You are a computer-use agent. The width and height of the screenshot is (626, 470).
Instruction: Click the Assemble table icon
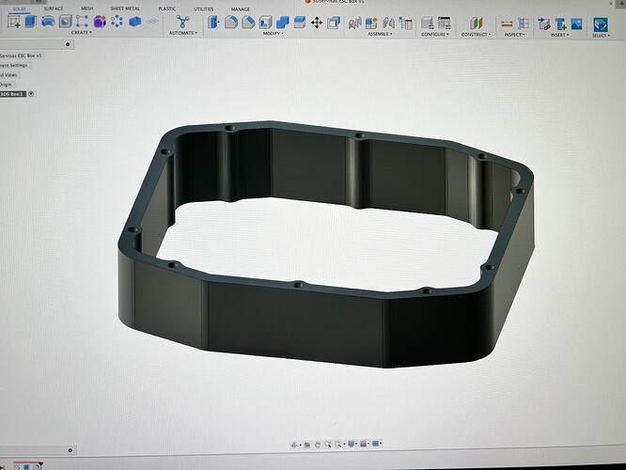pos(406,23)
